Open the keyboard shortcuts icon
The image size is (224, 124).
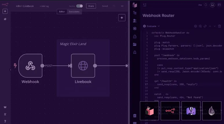[135, 123]
